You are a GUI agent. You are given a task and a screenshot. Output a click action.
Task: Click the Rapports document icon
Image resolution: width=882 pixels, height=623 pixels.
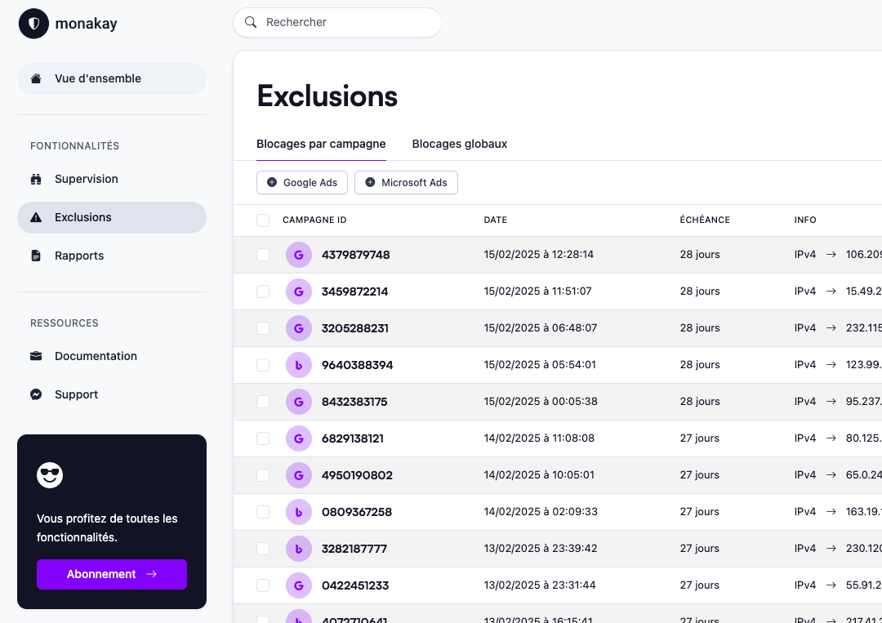(36, 255)
